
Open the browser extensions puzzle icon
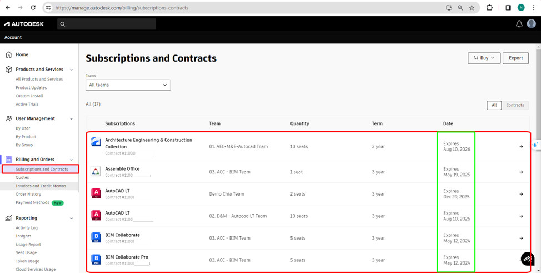coord(489,8)
